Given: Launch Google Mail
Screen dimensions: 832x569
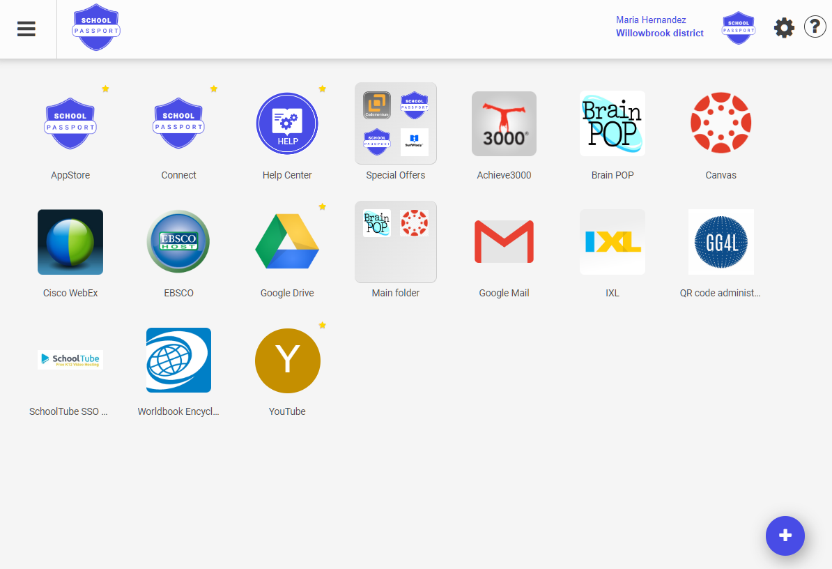Looking at the screenshot, I should click(504, 242).
